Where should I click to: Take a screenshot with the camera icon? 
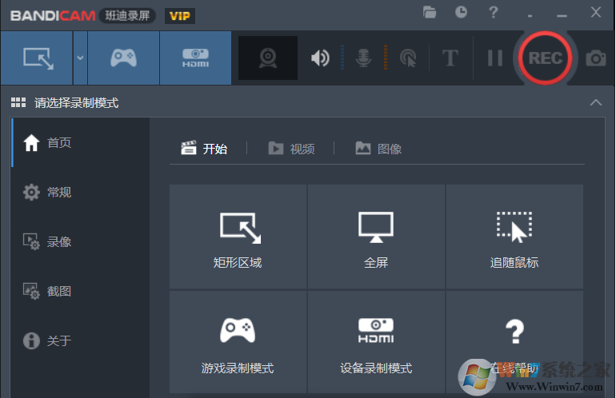596,58
